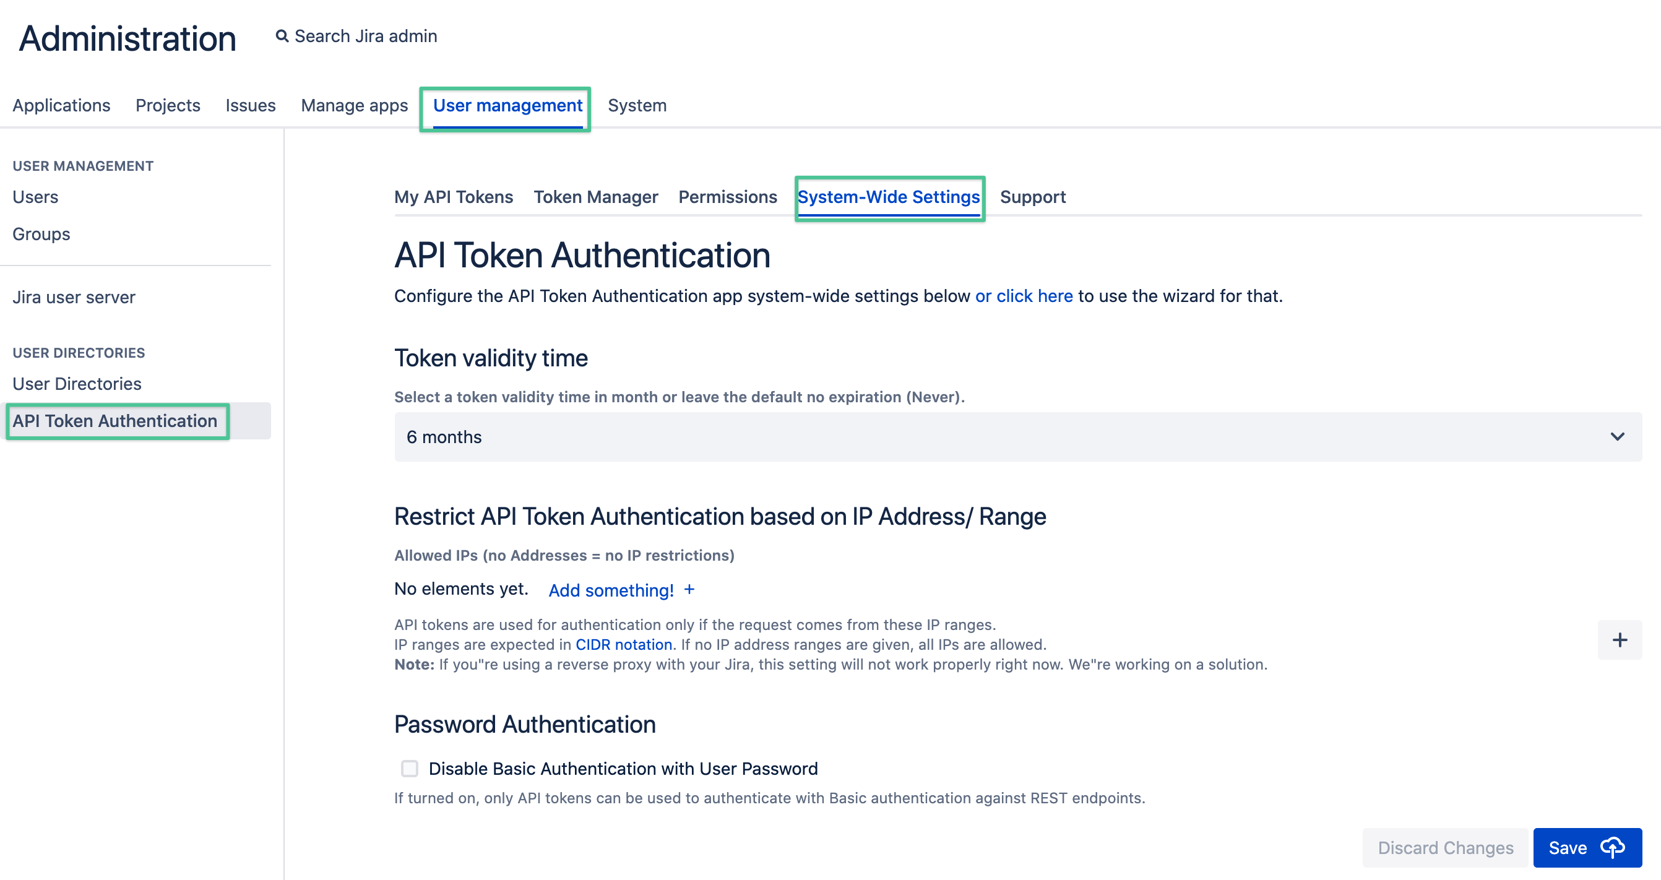The image size is (1661, 880).
Task: Click the large plus button to add an IP range
Action: tap(1619, 639)
